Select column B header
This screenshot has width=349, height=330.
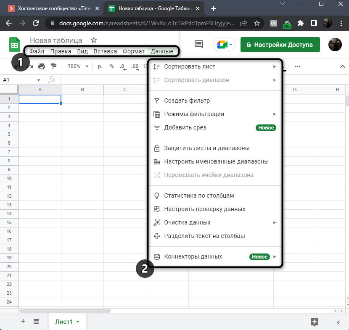82,90
